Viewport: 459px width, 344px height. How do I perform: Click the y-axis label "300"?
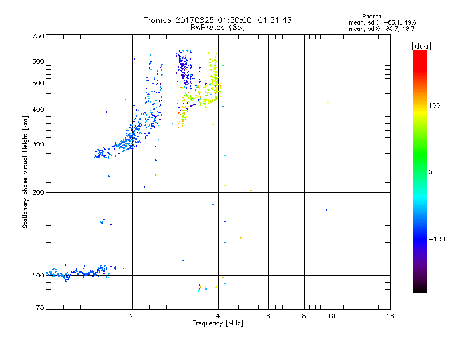(x=38, y=144)
